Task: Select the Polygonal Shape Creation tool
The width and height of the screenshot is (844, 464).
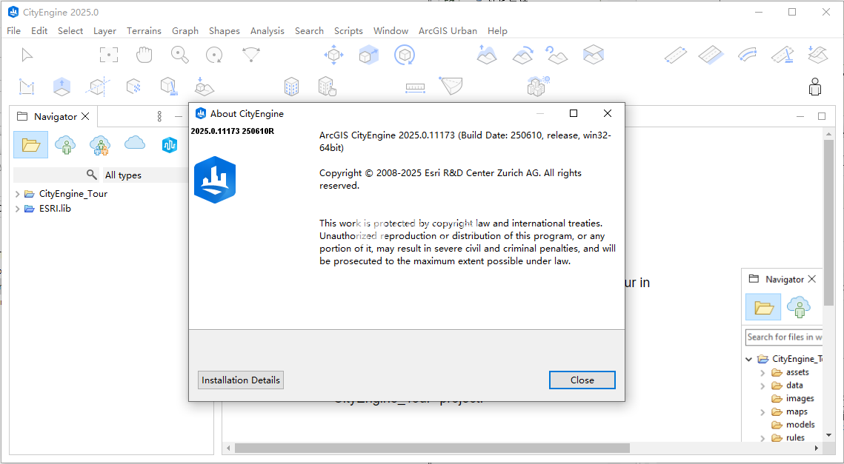Action: click(x=27, y=87)
